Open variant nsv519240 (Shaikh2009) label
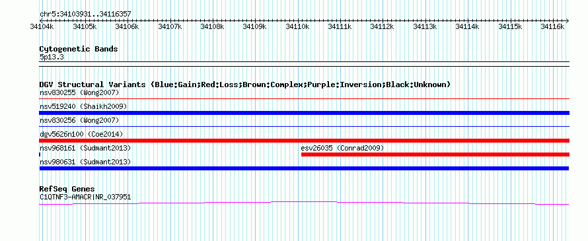The height and width of the screenshot is (241, 588). point(83,106)
